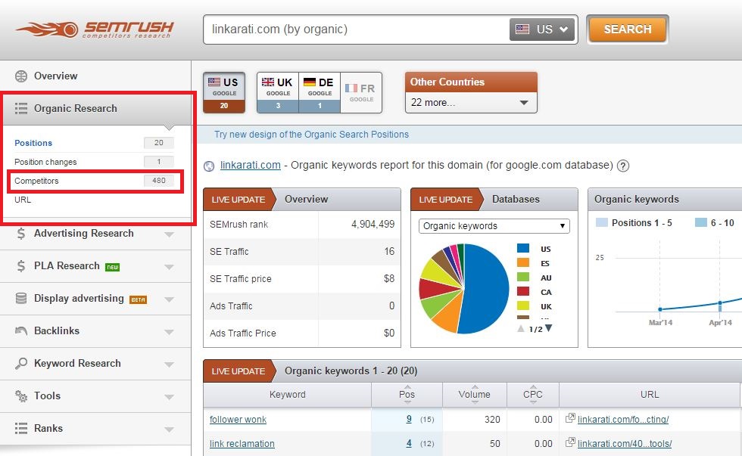Click the Mar'14 data point on chart

(660, 309)
